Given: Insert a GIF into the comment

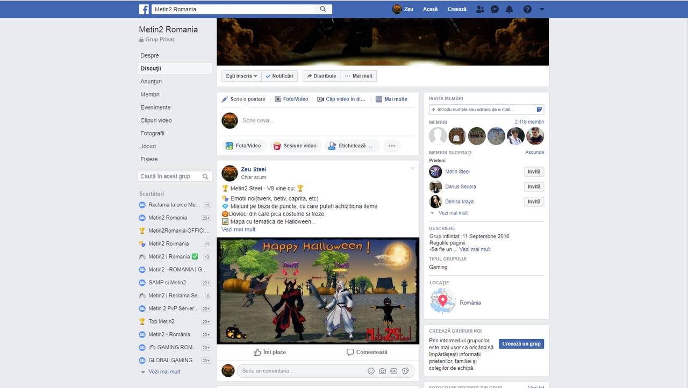Looking at the screenshot, I should click(394, 371).
